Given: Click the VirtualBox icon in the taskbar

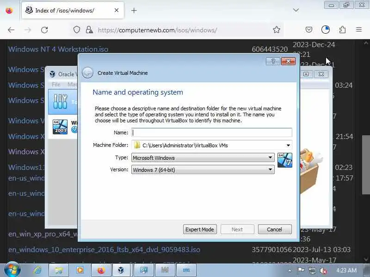Looking at the screenshot, I should click(121, 270).
